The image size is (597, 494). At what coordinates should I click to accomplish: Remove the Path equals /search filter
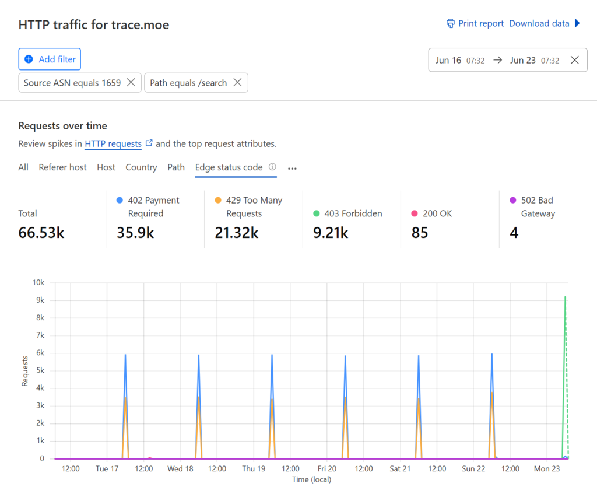coord(238,82)
